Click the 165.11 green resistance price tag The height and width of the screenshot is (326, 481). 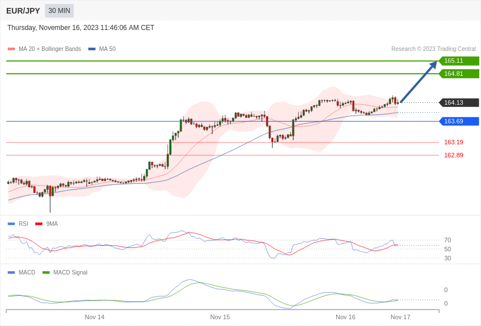(458, 61)
